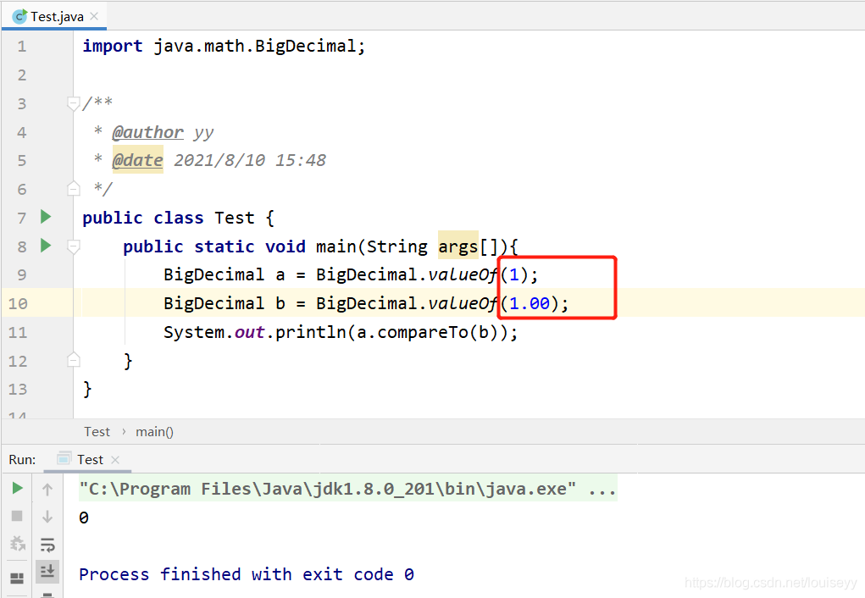Click the Run: panel label
865x598 pixels.
click(x=22, y=460)
